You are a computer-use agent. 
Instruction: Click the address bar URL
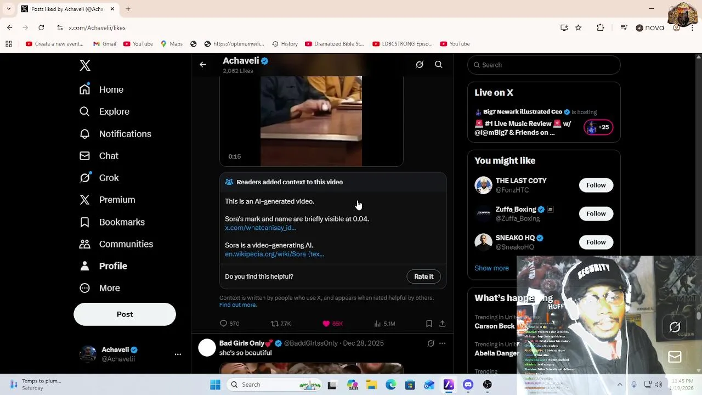coord(97,27)
